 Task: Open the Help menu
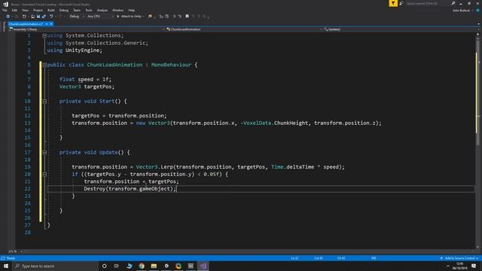coord(132,10)
